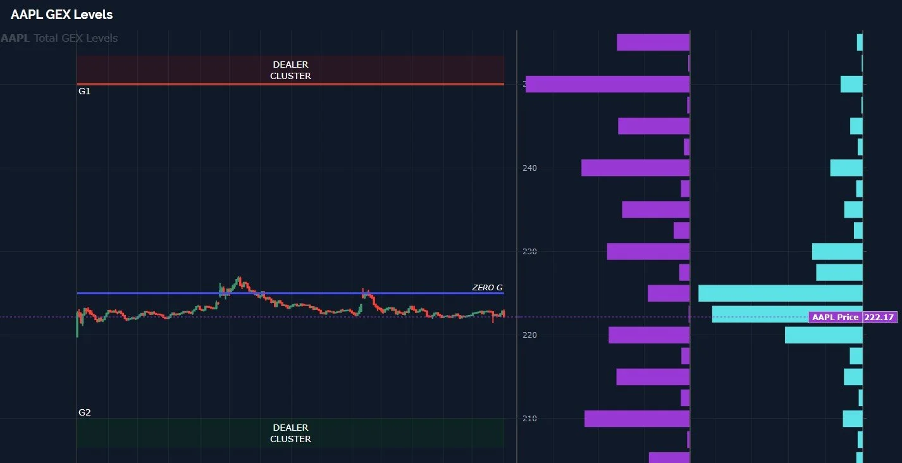Click the 220 axis label
The height and width of the screenshot is (463, 902).
(x=529, y=335)
